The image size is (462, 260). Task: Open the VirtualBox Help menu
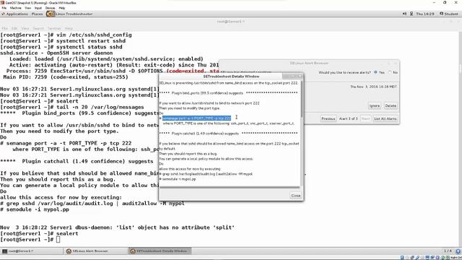coord(62,8)
